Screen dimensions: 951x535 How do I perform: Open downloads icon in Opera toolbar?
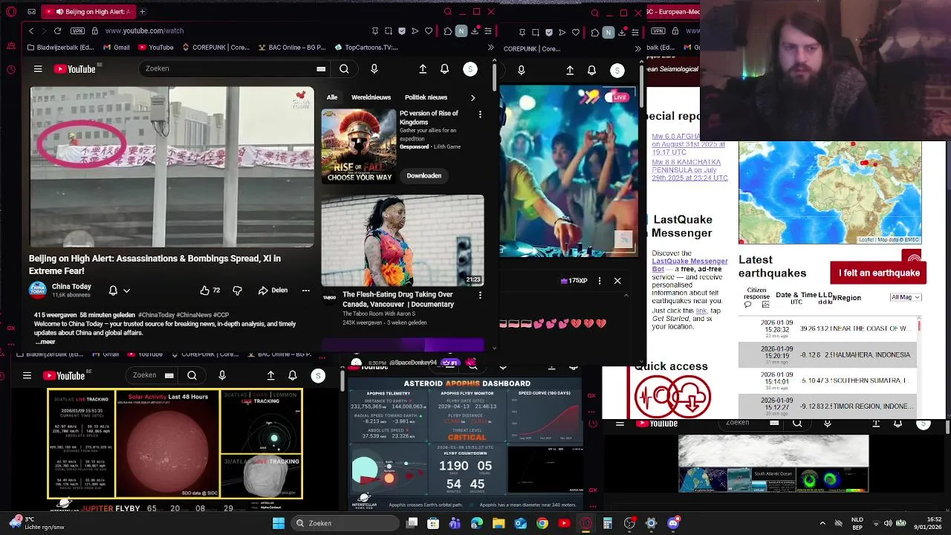474,31
